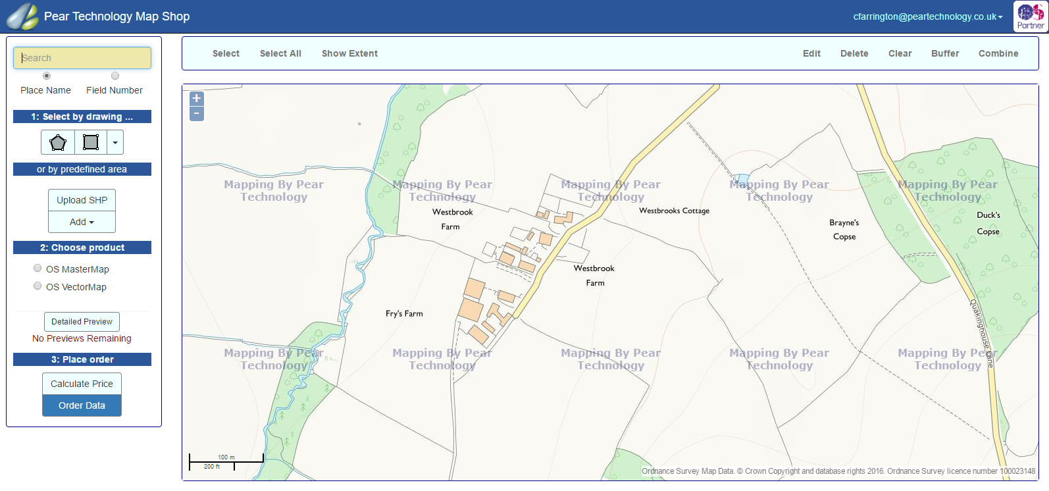Click the Westbrooks Cottage map label
1049x491 pixels.
[x=674, y=211]
